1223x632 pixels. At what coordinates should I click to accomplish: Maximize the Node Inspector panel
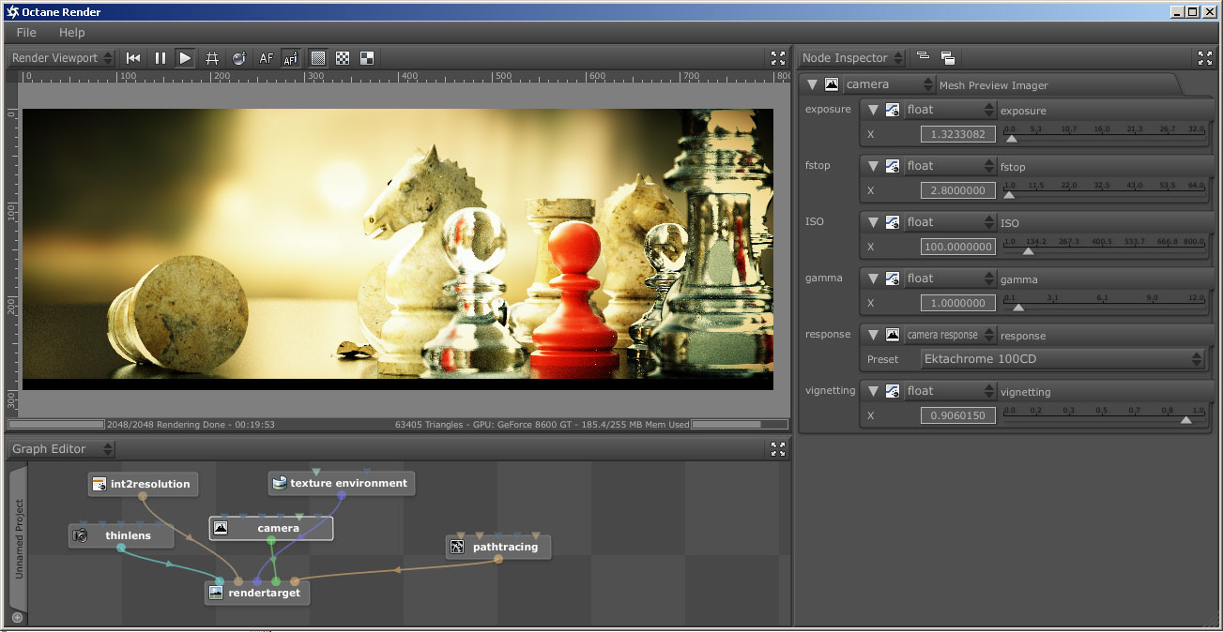(x=1206, y=58)
